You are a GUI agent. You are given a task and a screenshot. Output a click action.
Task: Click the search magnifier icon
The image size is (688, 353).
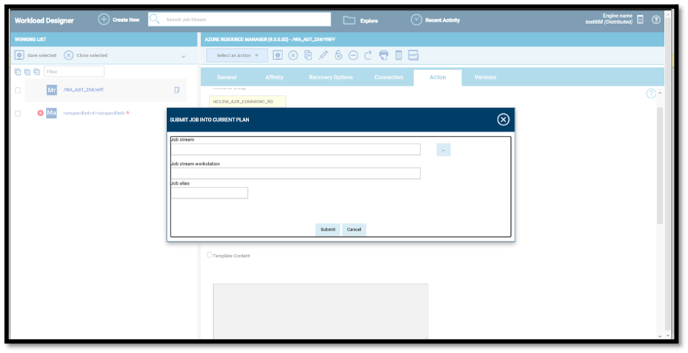tap(154, 19)
